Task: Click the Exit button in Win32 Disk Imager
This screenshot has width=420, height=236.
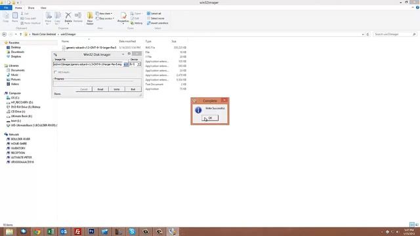Action: point(133,89)
